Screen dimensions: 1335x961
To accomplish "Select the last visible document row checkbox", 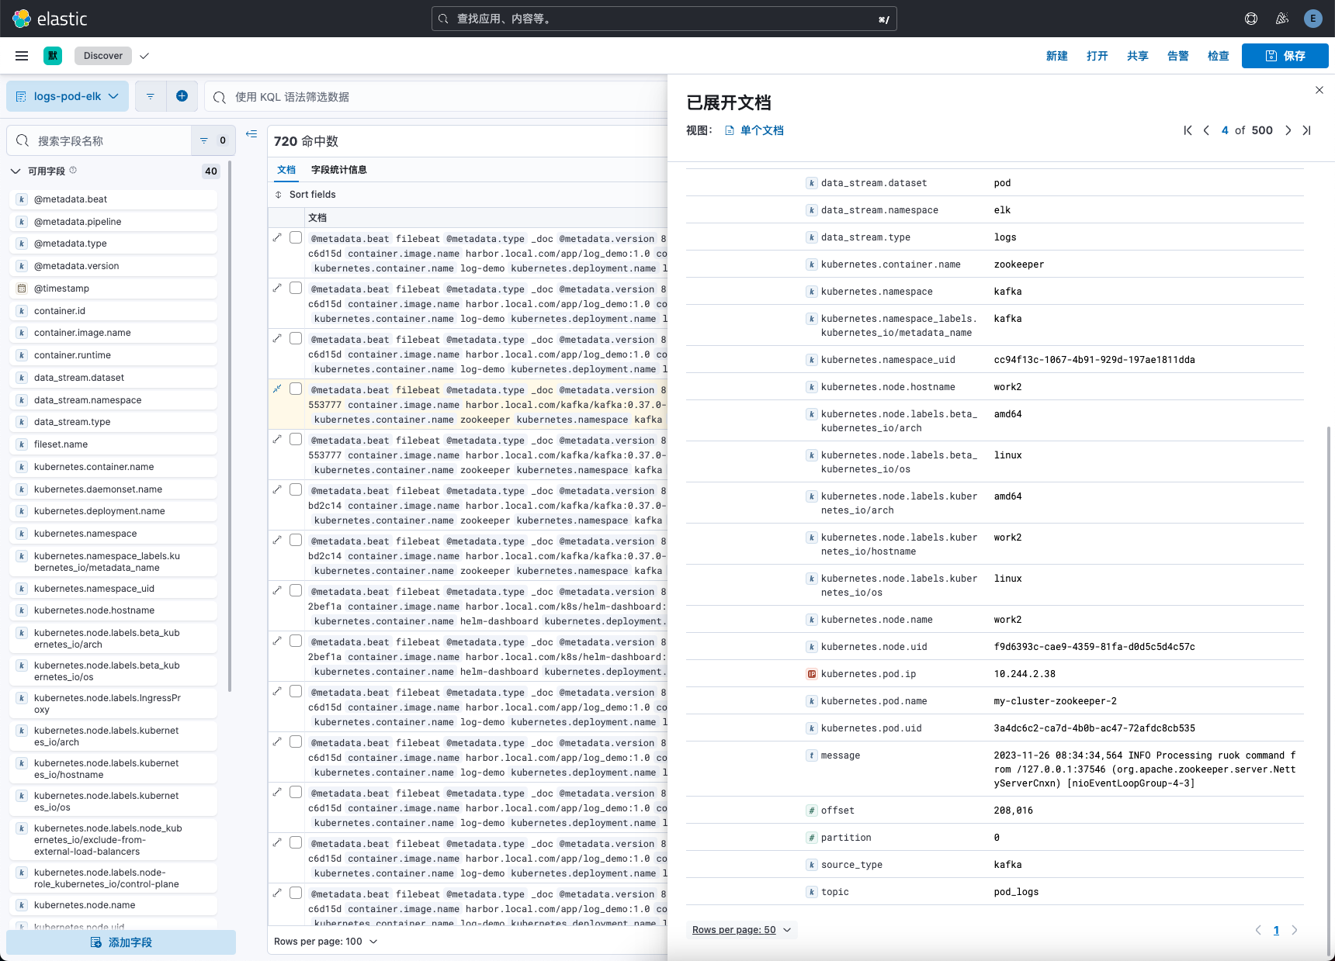I will (x=296, y=893).
